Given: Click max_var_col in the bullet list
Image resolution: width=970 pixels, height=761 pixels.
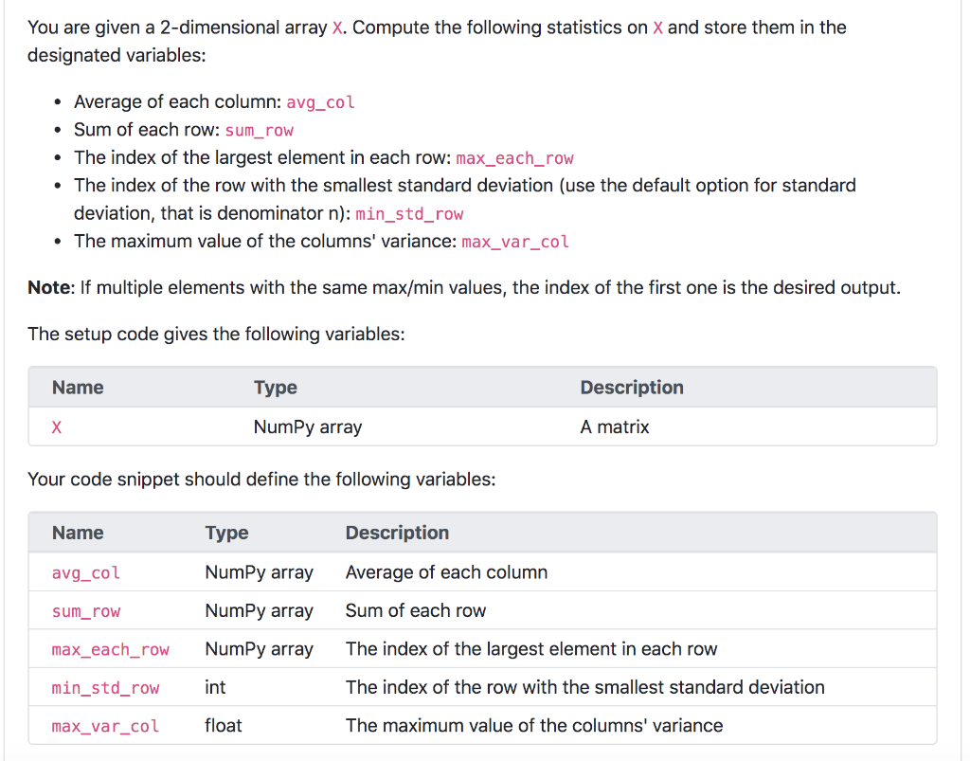Looking at the screenshot, I should click(515, 242).
